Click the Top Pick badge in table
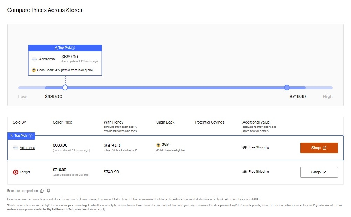The image size is (351, 217). pos(21,136)
